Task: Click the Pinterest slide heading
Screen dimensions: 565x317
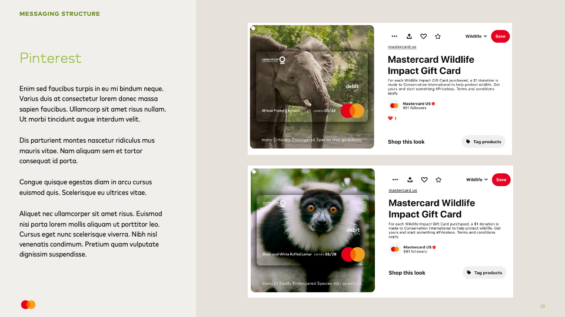Action: click(51, 58)
